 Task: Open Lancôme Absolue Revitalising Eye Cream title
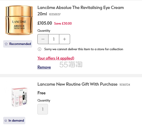(81, 11)
